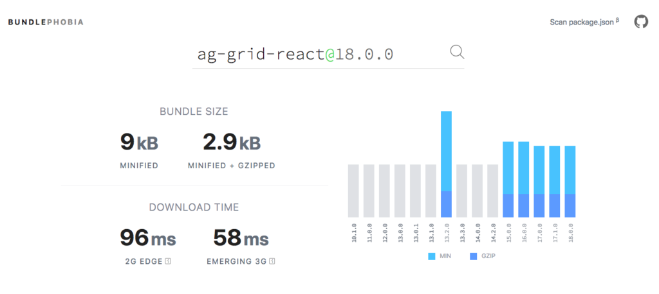
Task: Click the GZIP legend color swatch
Action: click(x=474, y=256)
